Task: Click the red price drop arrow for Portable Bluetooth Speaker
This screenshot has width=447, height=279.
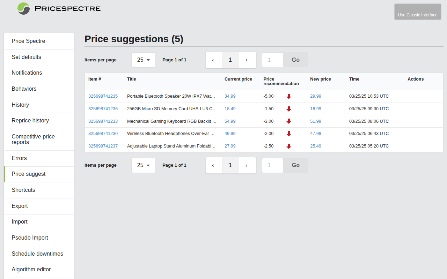Action: 288,96
